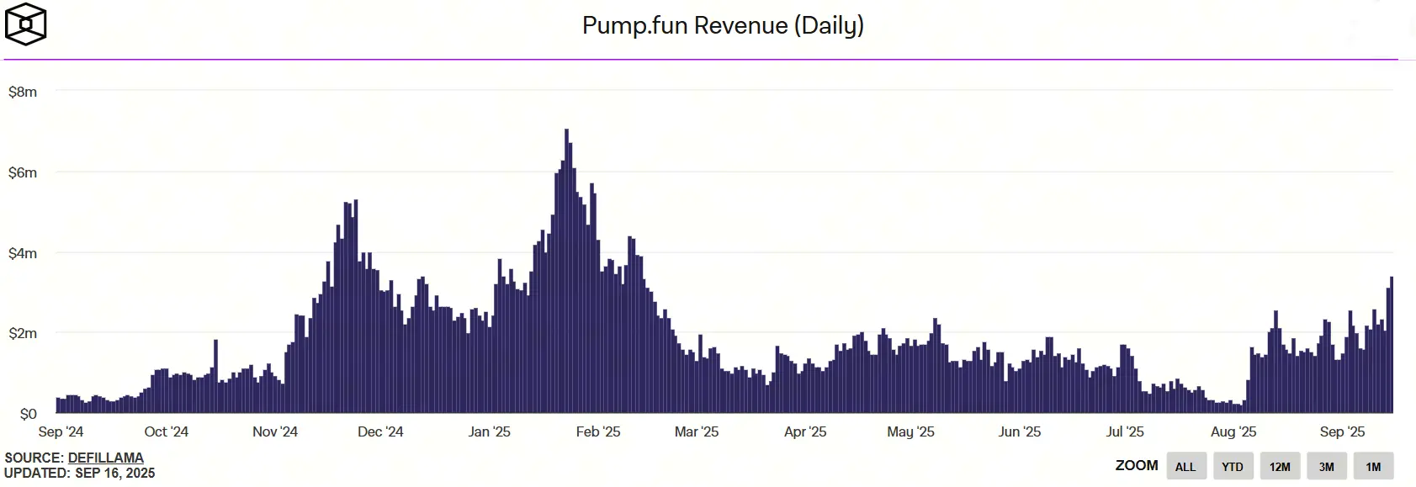The width and height of the screenshot is (1416, 487).
Task: Click the Mar '25 x-axis label
Action: [x=697, y=431]
